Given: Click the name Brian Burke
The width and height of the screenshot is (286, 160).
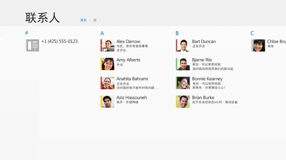Looking at the screenshot, I should tap(203, 97).
